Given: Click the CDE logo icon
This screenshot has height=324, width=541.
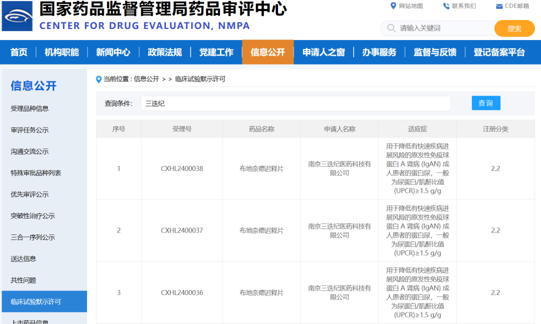Looking at the screenshot, I should pyautogui.click(x=17, y=16).
